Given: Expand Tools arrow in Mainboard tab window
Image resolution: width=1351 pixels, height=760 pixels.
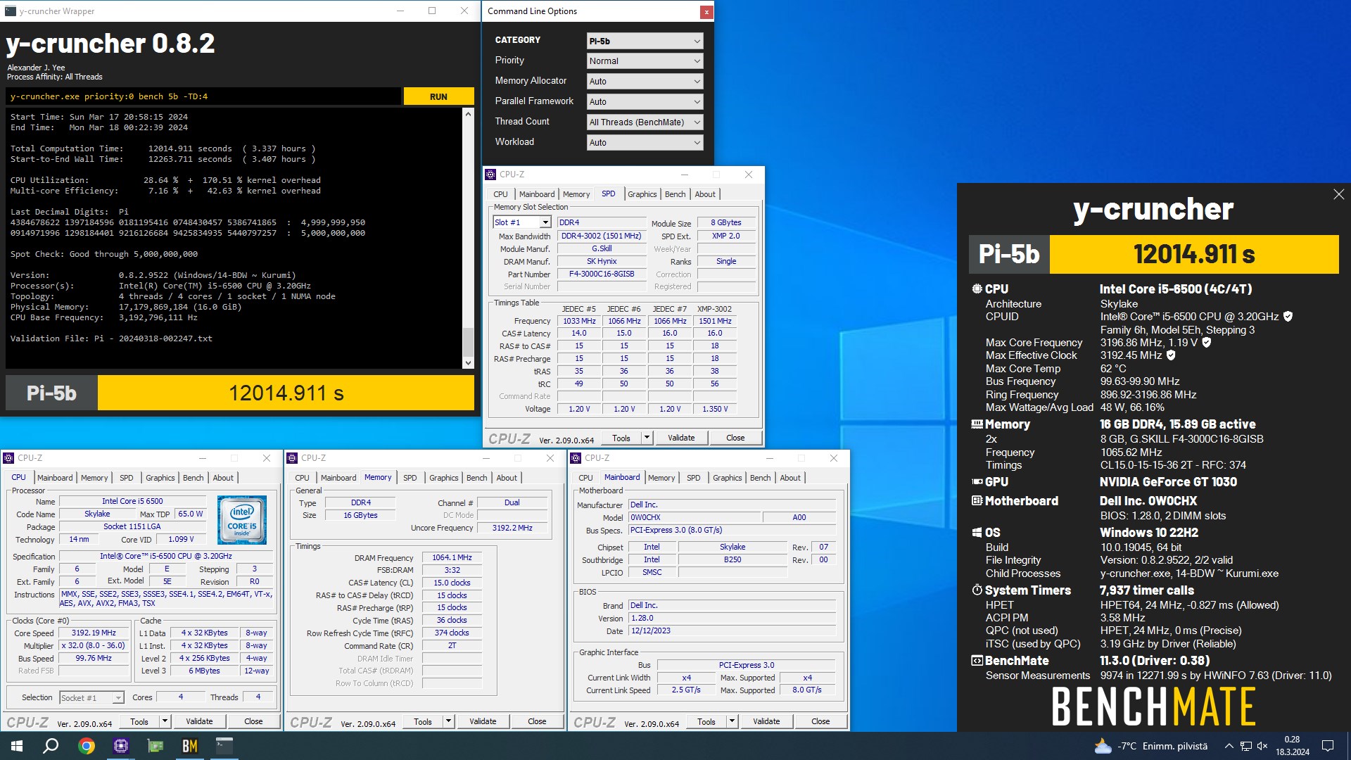Looking at the screenshot, I should coord(732,721).
